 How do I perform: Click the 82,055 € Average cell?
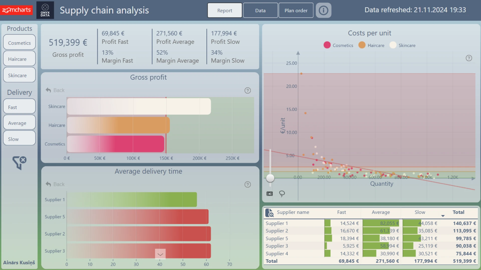[389, 223]
